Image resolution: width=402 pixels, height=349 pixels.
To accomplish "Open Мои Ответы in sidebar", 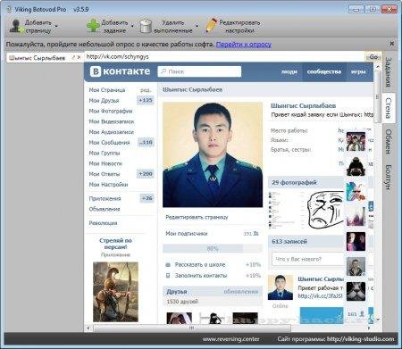I will point(105,174).
